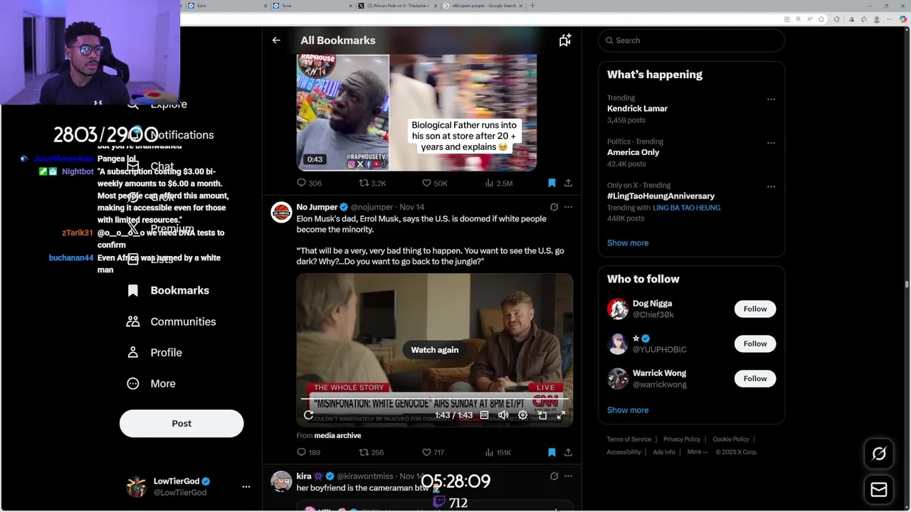Open Grok icon on kira's post
This screenshot has height=512, width=911.
[x=554, y=476]
